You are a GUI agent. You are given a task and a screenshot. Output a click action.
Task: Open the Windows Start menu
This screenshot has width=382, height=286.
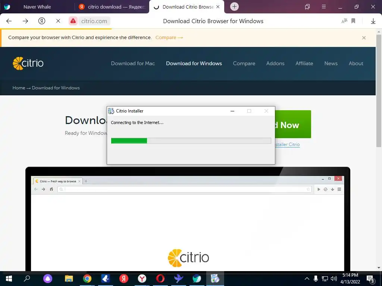coord(9,279)
